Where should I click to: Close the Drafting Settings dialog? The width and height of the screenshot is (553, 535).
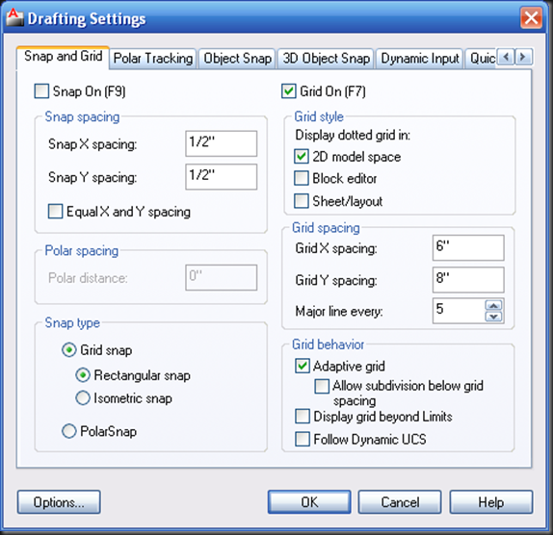[x=531, y=17]
